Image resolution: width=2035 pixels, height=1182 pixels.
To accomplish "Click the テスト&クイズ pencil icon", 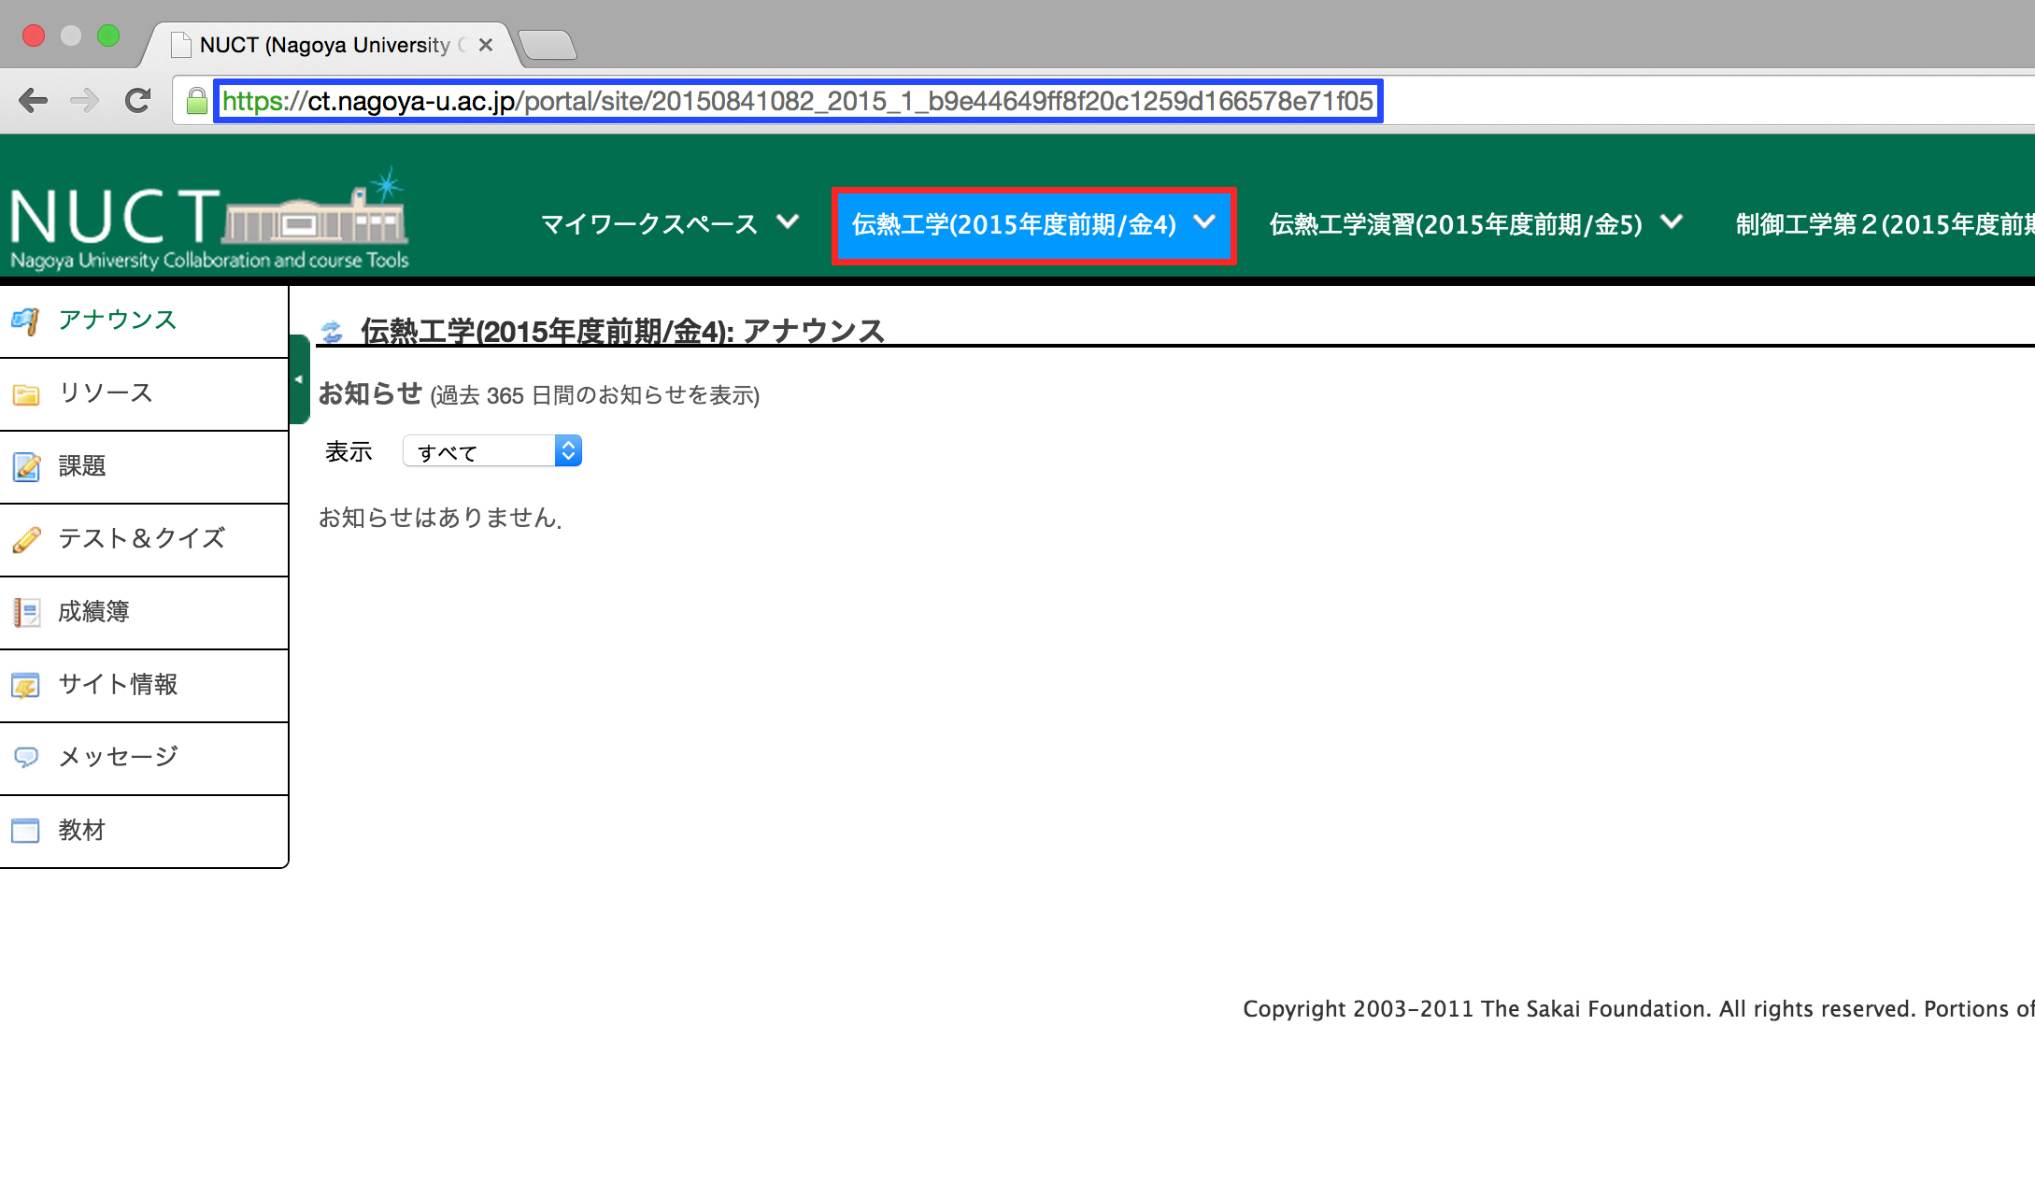I will [x=25, y=539].
